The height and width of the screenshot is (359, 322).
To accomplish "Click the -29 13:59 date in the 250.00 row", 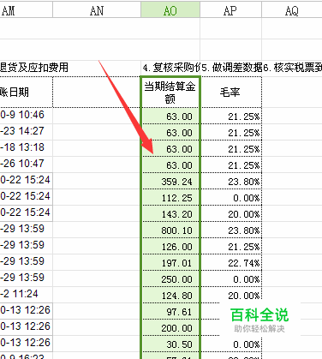I will click(x=27, y=278).
